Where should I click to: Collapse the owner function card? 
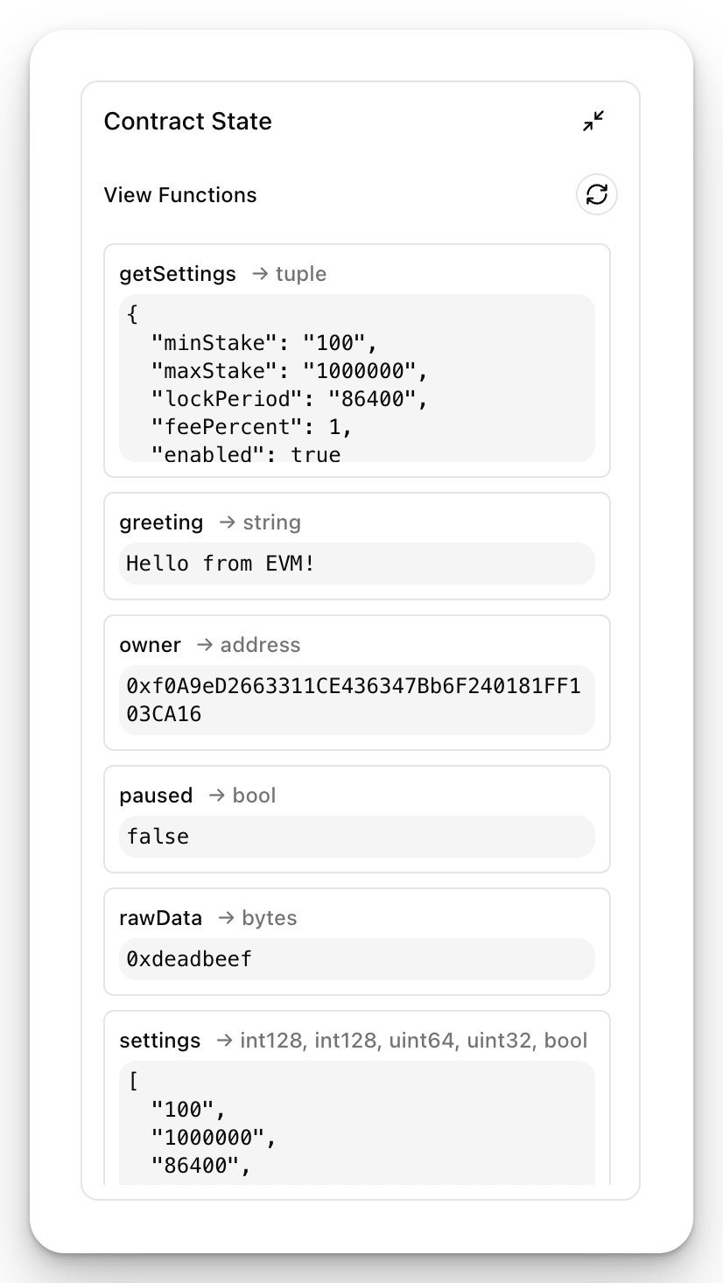tap(151, 645)
